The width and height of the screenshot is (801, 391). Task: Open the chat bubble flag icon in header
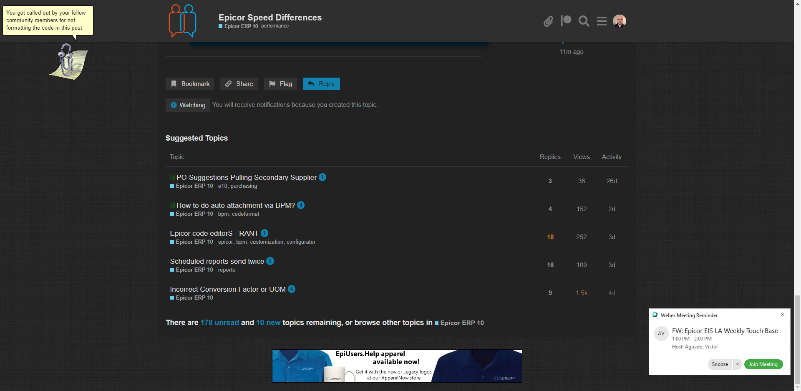click(566, 20)
